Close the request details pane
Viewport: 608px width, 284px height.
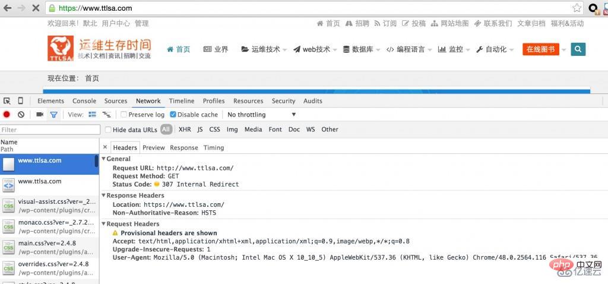104,147
